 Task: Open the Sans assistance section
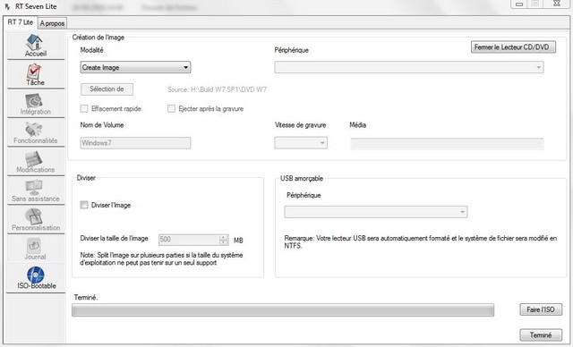36,191
